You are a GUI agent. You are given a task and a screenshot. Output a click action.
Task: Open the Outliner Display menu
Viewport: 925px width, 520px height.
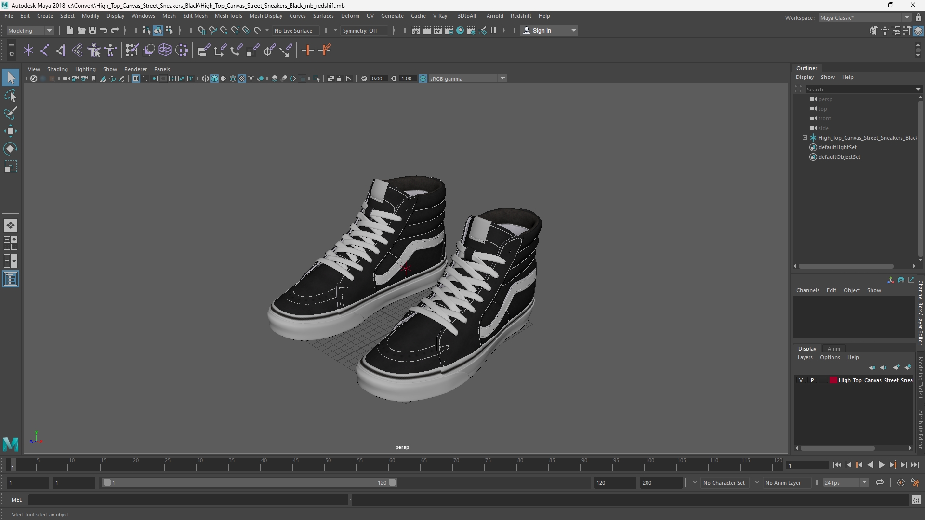click(805, 77)
